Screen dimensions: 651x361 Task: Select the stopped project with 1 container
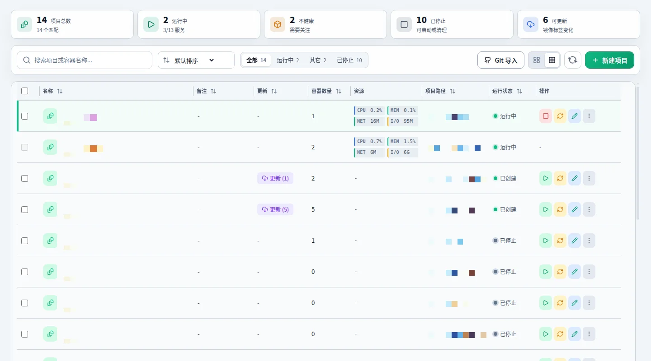pos(25,241)
